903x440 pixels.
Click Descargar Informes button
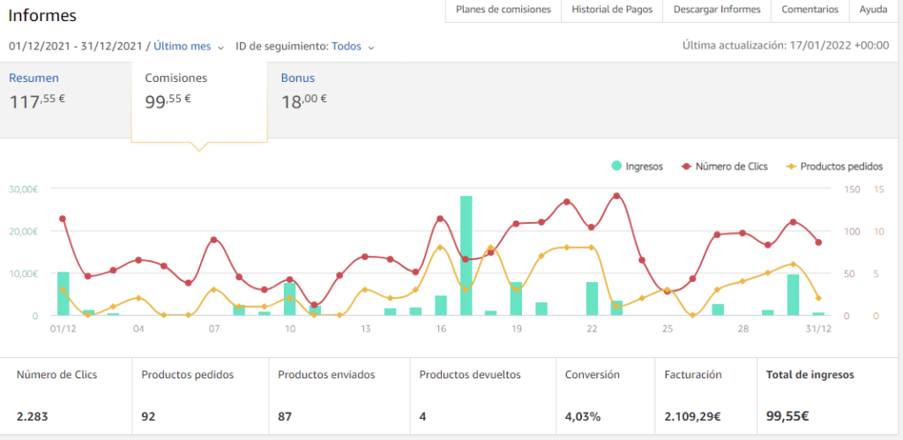click(716, 10)
